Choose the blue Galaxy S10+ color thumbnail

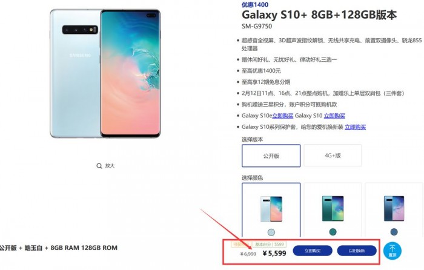coord(394,208)
